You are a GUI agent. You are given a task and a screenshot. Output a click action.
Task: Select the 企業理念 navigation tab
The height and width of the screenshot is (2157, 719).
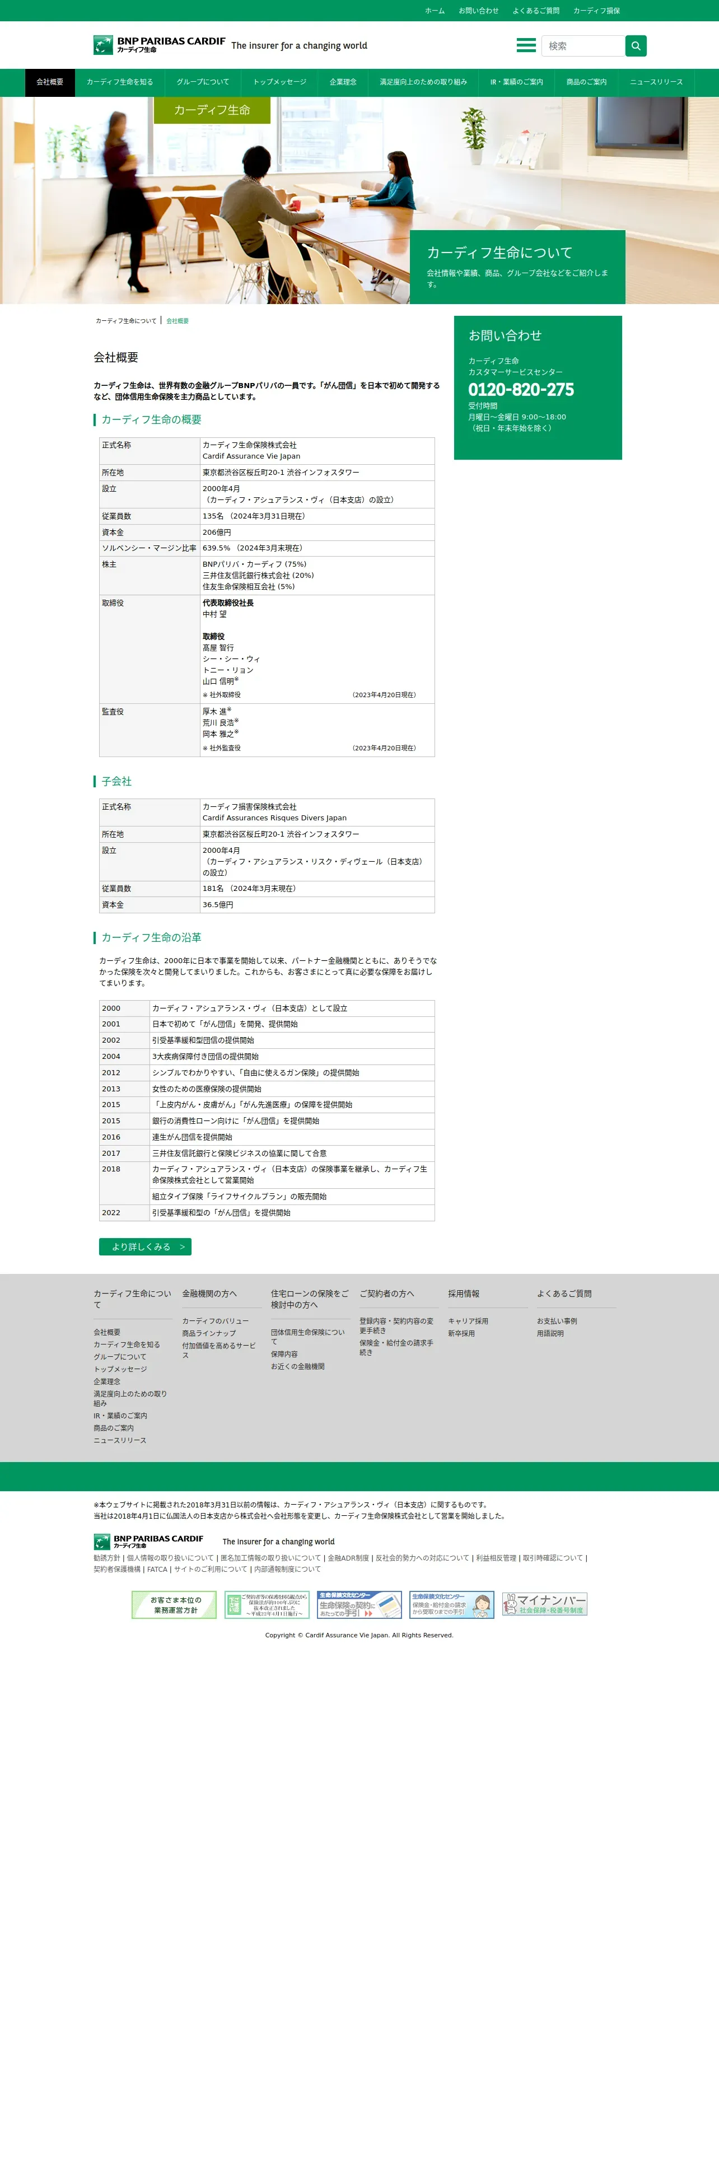[x=342, y=82]
